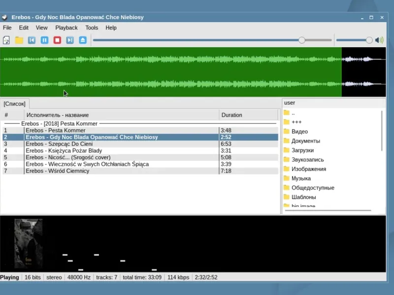Skip to the previous track

click(x=32, y=40)
